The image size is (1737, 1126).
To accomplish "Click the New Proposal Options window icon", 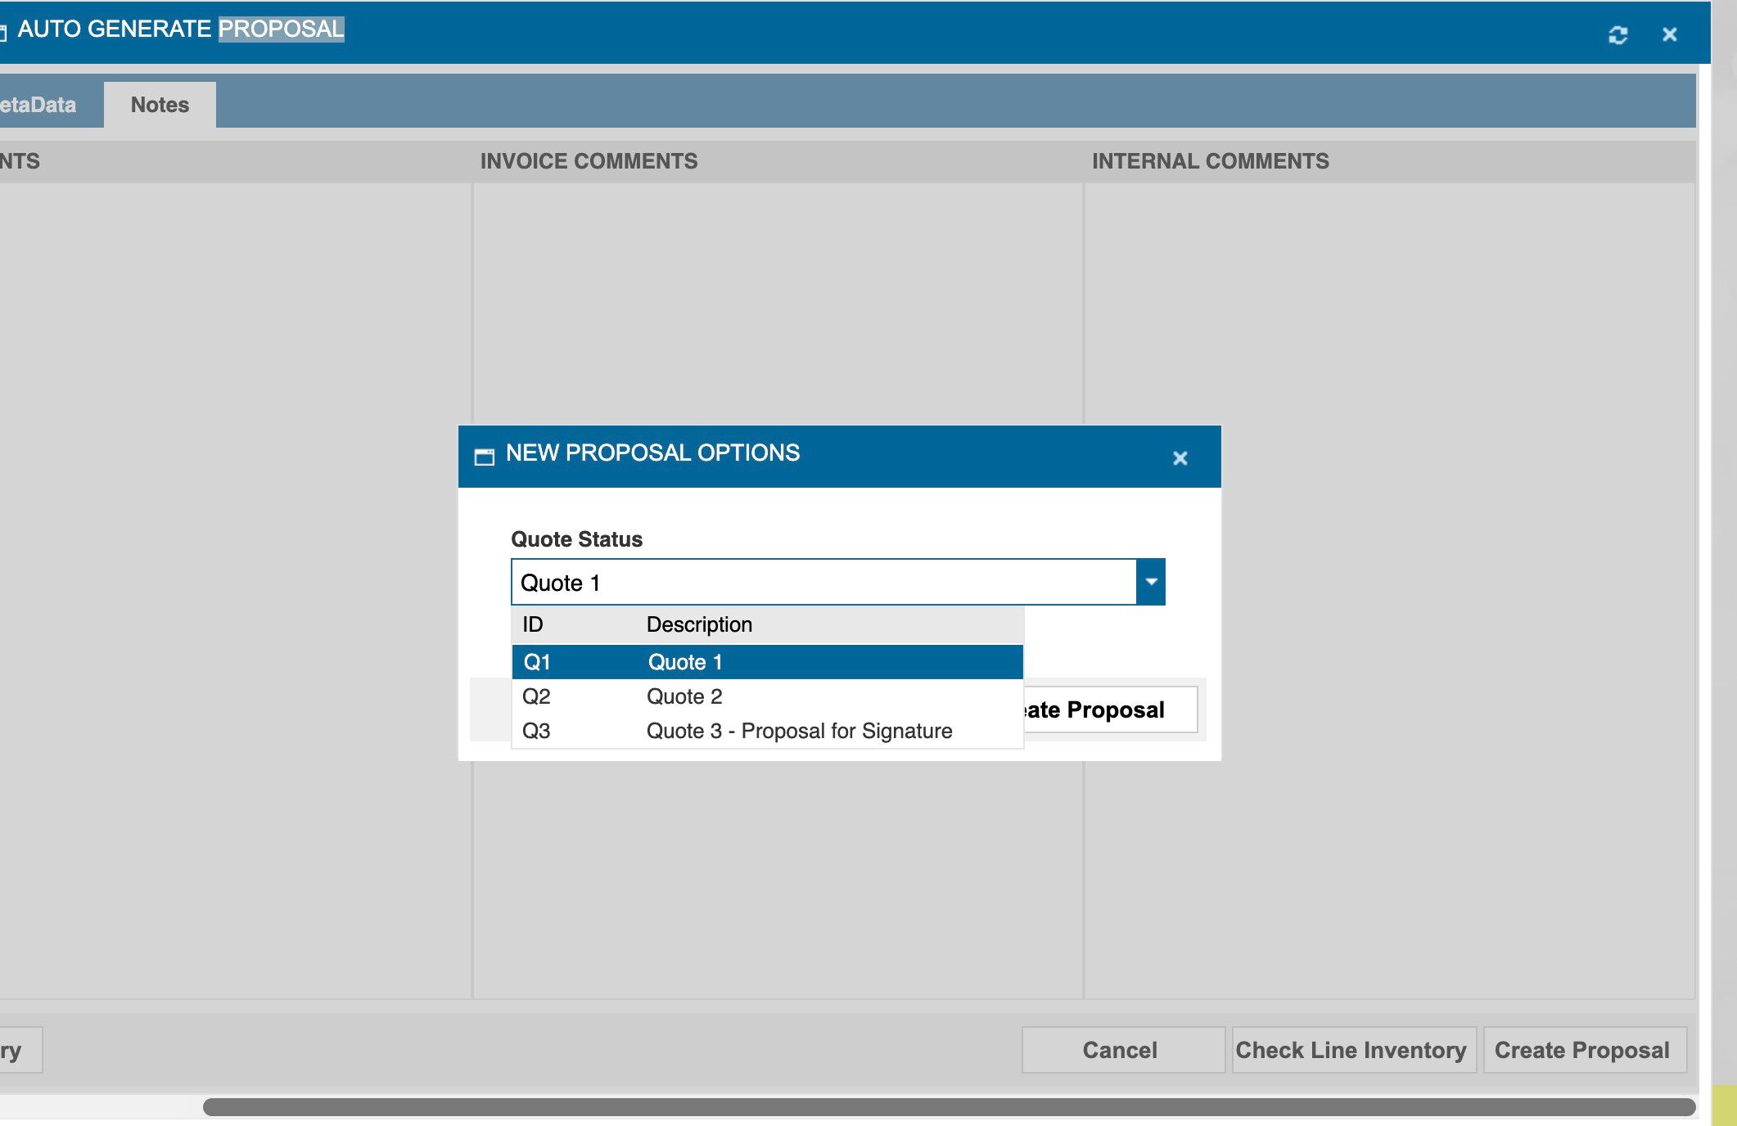I will pos(485,456).
